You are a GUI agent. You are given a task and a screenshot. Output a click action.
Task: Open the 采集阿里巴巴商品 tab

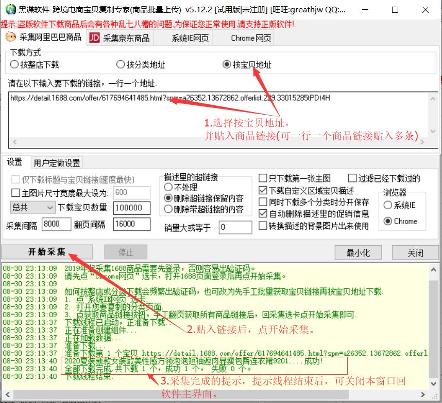coord(43,37)
